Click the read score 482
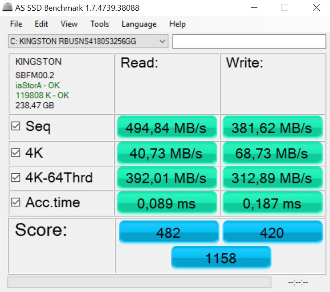330x292 pixels. pos(169,232)
